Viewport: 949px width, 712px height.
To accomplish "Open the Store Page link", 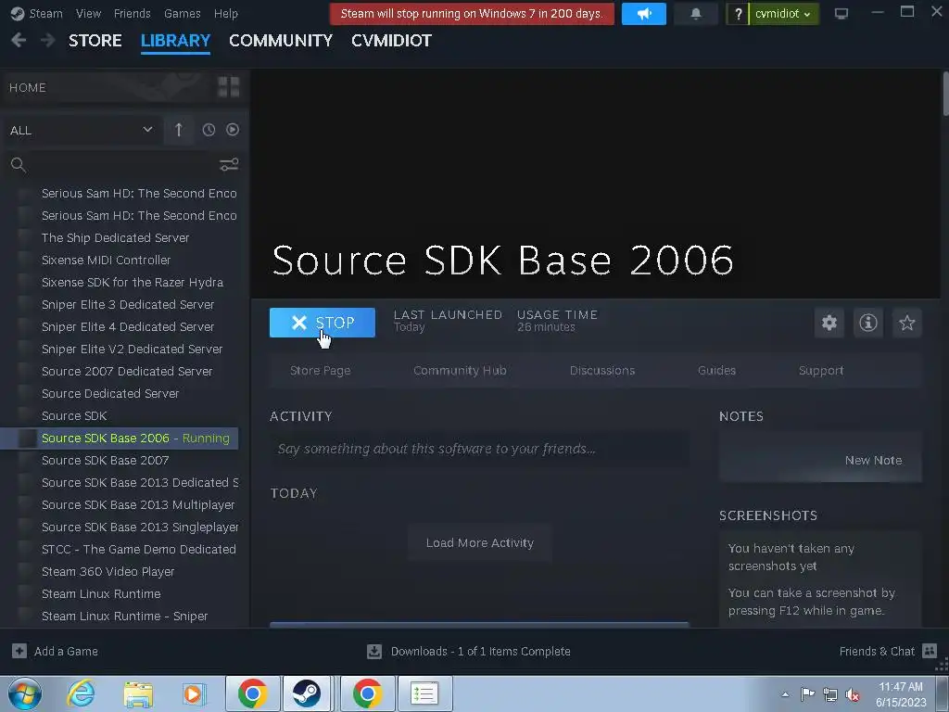I will [320, 371].
